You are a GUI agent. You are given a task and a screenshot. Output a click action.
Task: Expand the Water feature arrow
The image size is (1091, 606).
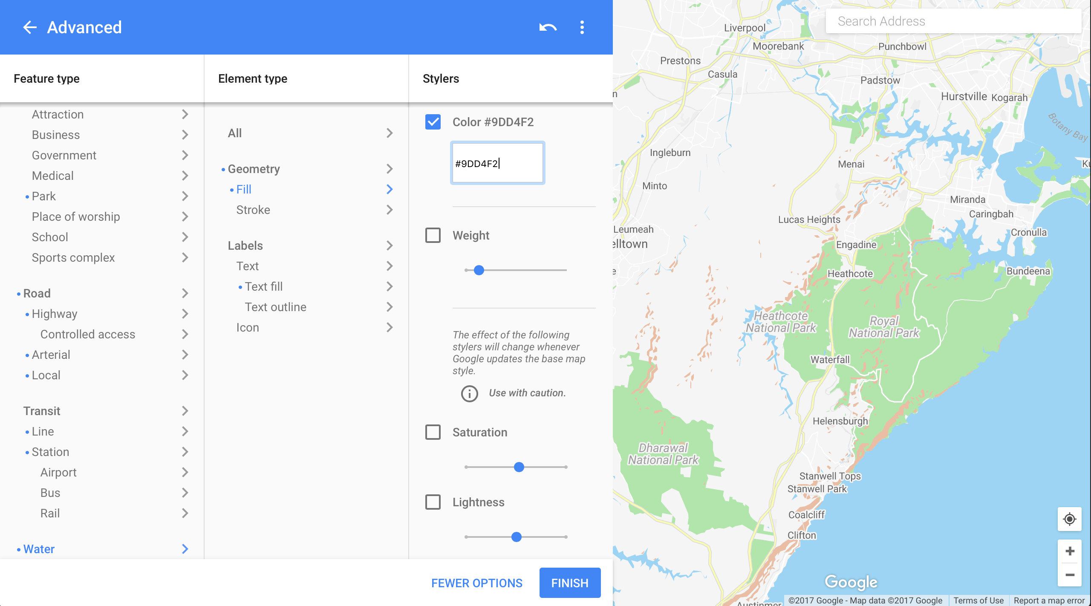185,549
